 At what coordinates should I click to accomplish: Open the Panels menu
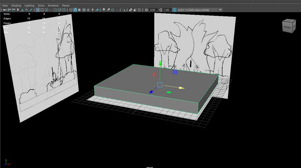coord(66,6)
